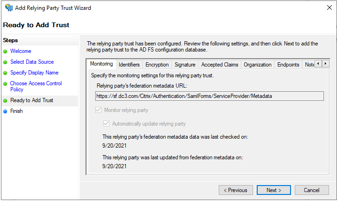Open the Encryption tab
This screenshot has height=201, width=337.
(157, 65)
